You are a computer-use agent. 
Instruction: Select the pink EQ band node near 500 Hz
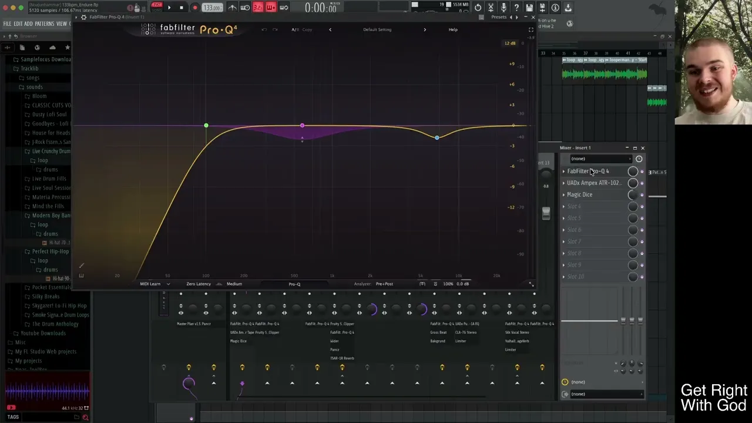pyautogui.click(x=302, y=126)
